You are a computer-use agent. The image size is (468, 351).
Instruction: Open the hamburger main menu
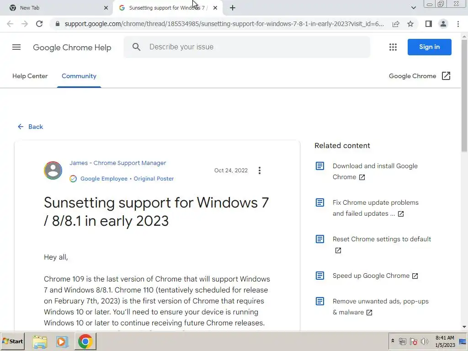click(x=16, y=47)
